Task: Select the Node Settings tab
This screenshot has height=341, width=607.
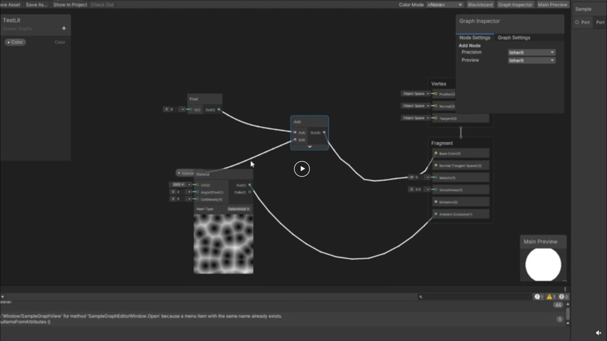Action: (475, 38)
